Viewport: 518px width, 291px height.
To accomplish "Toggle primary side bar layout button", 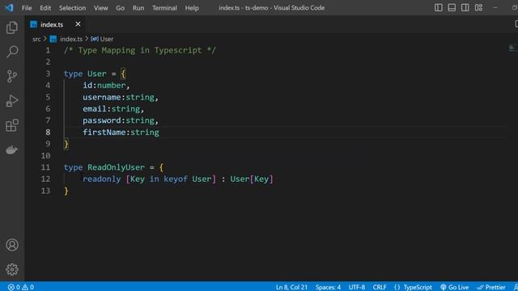I will 439,7.
